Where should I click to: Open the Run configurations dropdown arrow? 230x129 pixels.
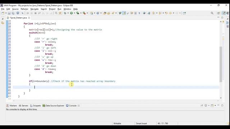tap(74, 13)
